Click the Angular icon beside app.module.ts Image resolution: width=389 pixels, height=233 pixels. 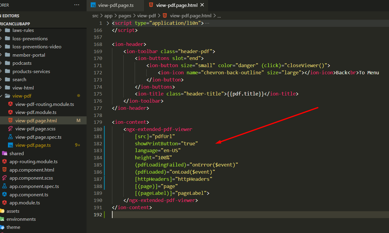pyautogui.click(x=5, y=203)
